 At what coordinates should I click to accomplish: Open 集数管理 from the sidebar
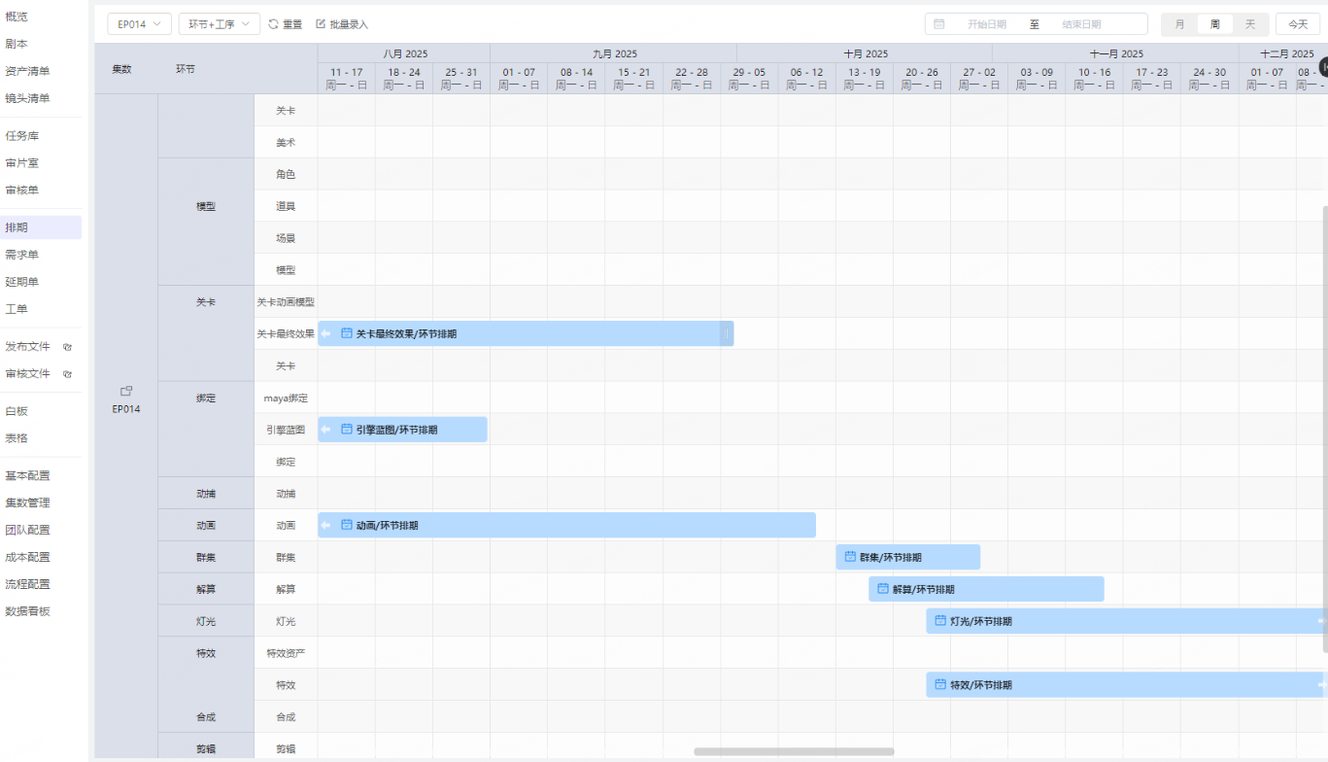[x=28, y=502]
